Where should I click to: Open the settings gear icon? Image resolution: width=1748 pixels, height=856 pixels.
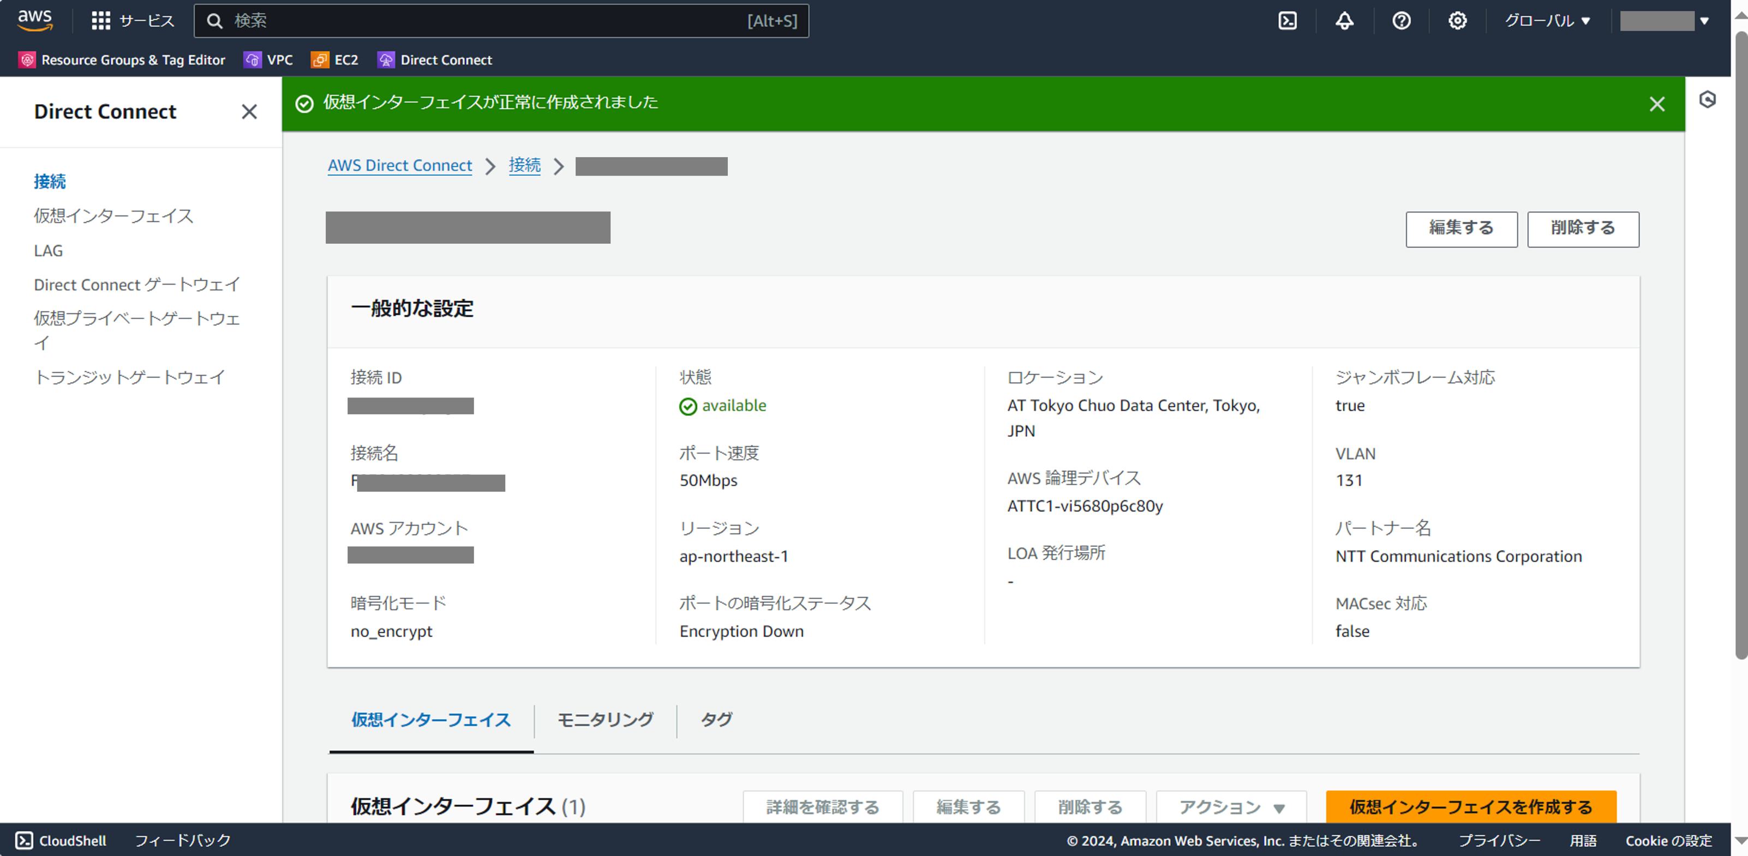coord(1457,20)
